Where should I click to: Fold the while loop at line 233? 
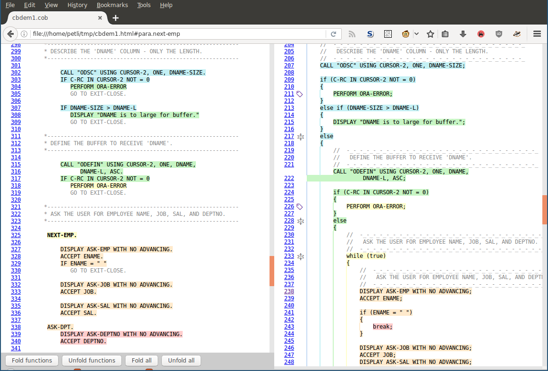(301, 256)
